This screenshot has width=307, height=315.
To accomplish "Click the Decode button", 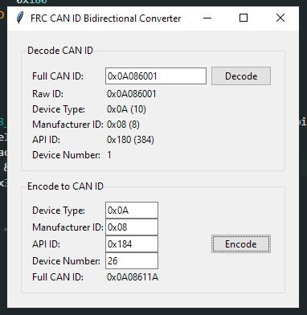I will tap(241, 76).
